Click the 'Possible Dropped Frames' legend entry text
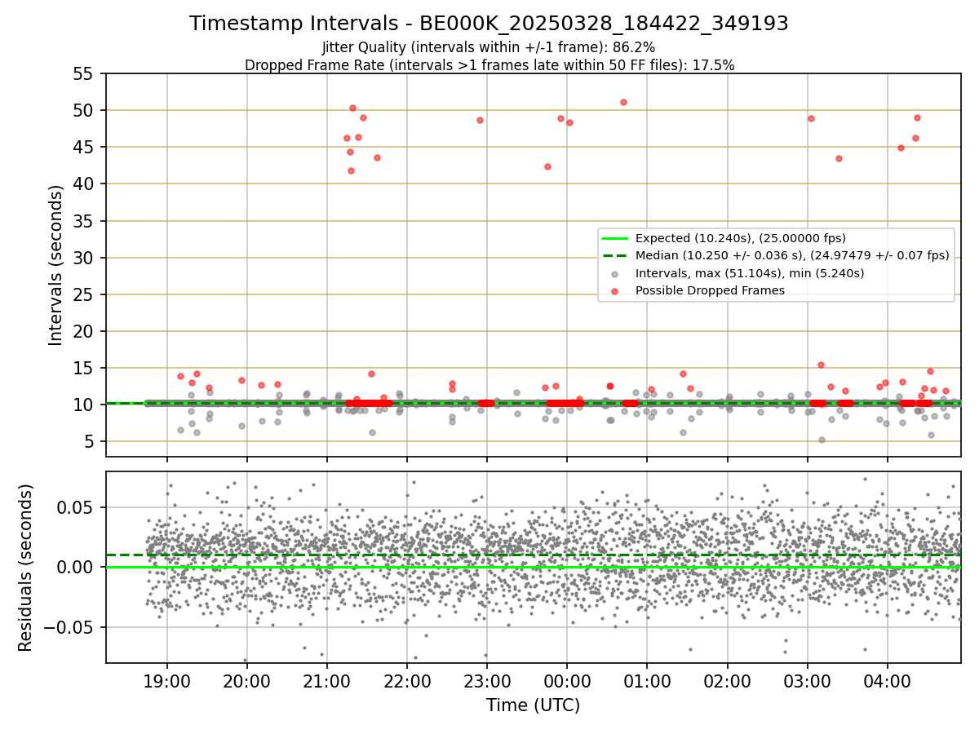Screen dimensions: 979x734 tap(710, 290)
